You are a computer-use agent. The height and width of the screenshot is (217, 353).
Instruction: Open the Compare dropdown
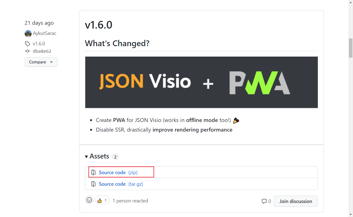pos(41,62)
